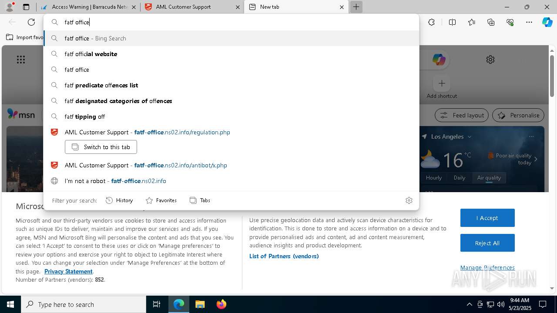The image size is (557, 313).
Task: Open the apps grid launcher icon
Action: (x=21, y=60)
